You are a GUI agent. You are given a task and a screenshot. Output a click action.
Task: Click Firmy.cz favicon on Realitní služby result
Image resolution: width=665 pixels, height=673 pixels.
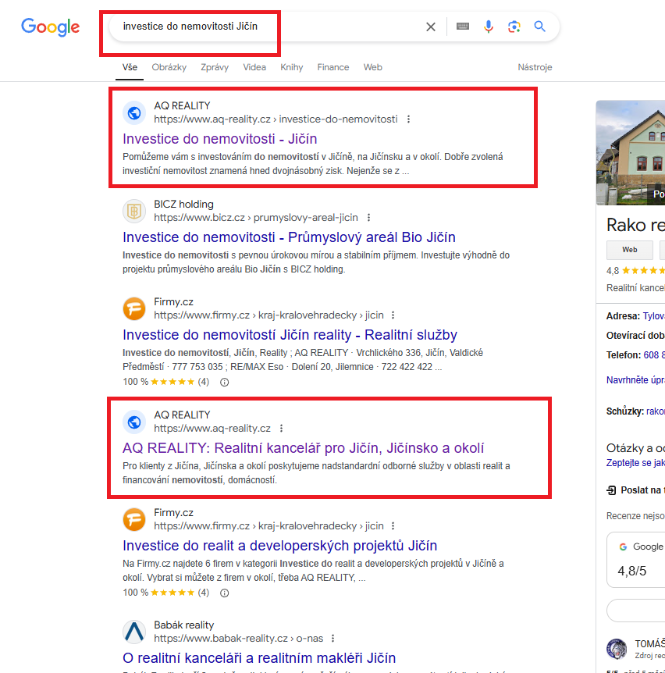134,308
